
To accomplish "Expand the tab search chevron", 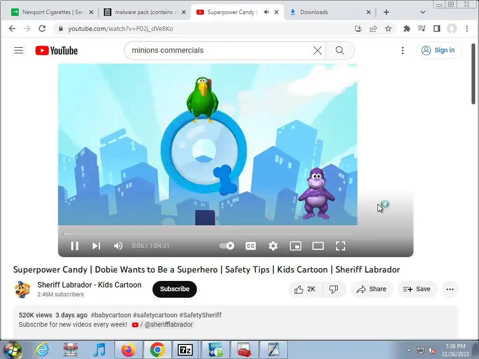I will coord(423,12).
